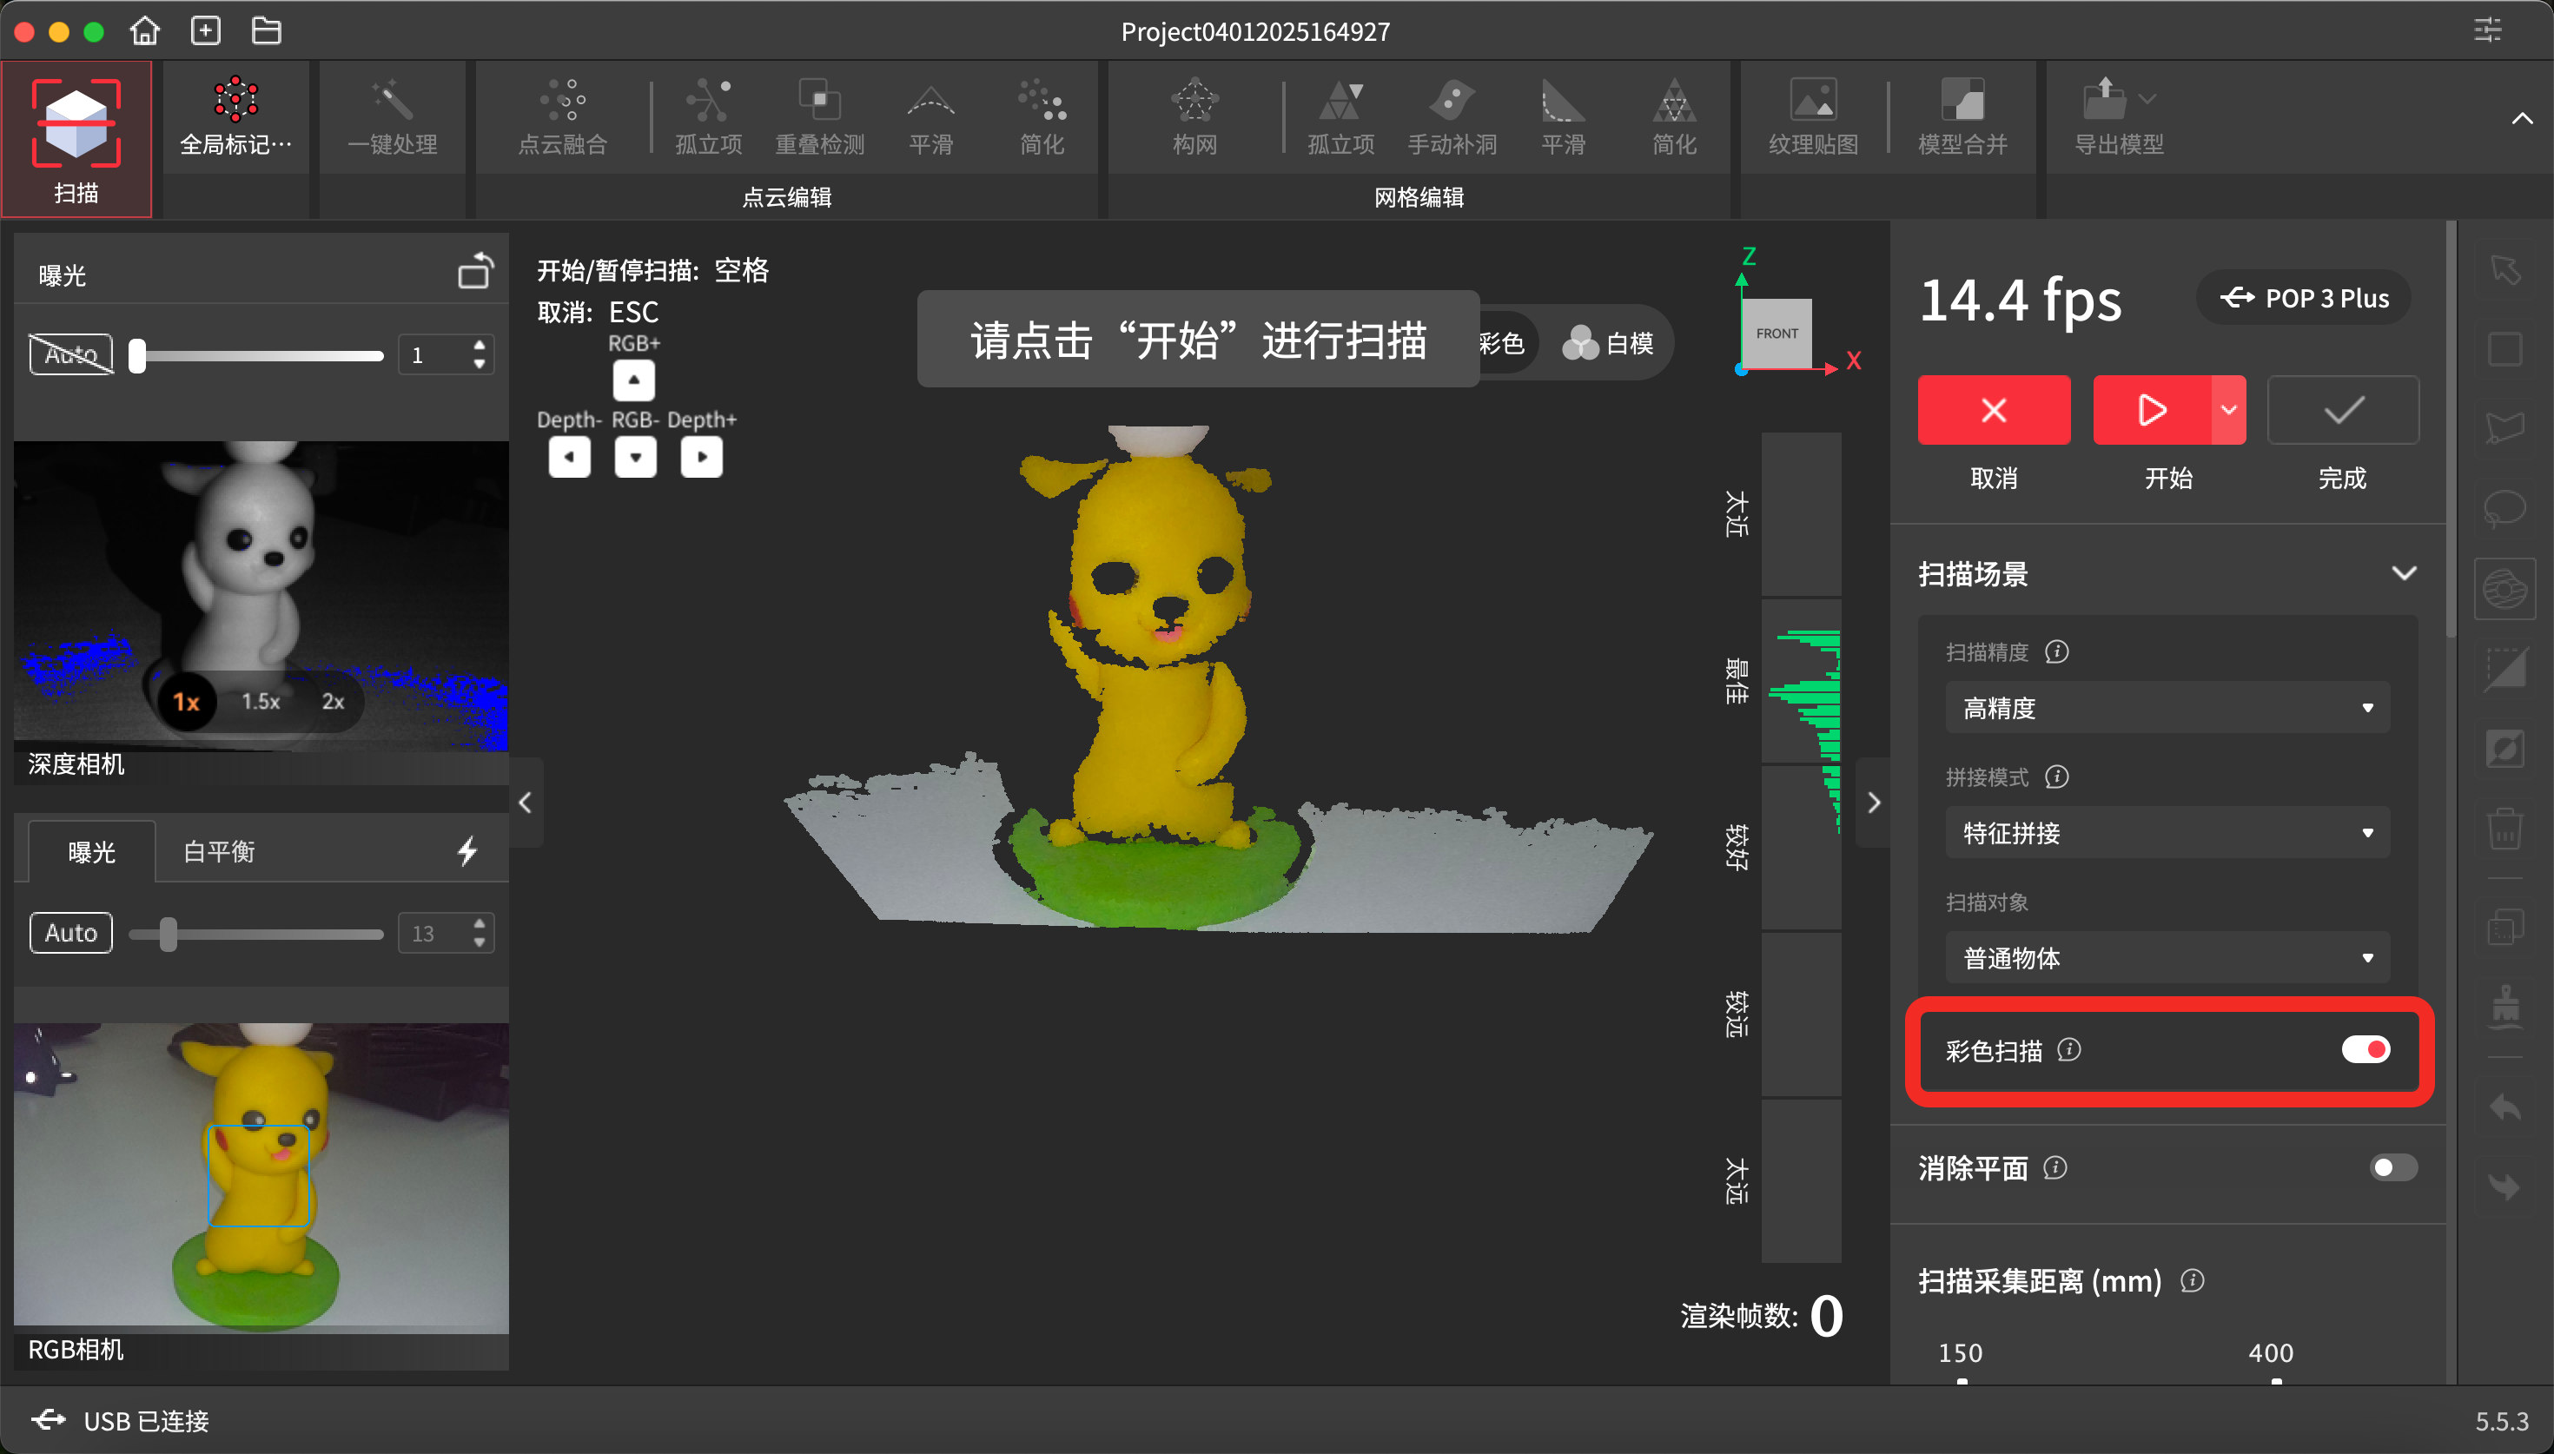
Task: Click 导出模型 export model
Action: (2119, 118)
